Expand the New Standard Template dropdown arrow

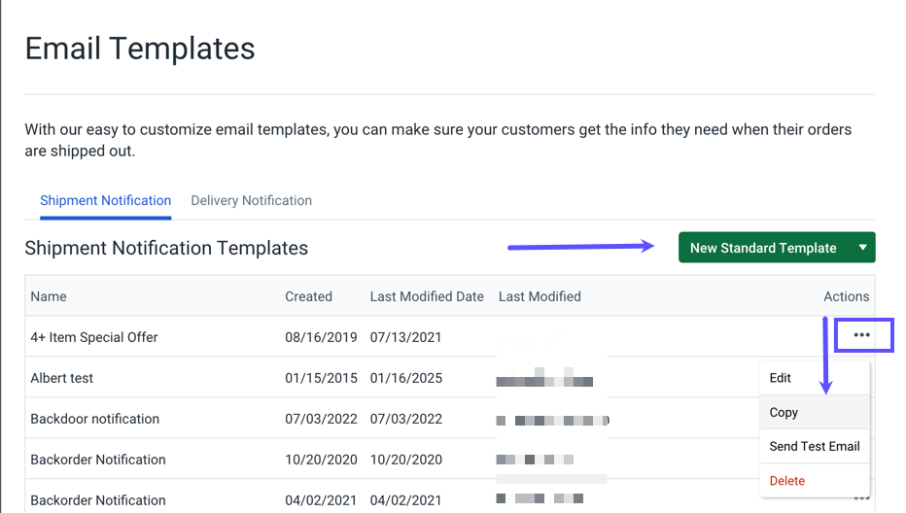click(x=862, y=247)
